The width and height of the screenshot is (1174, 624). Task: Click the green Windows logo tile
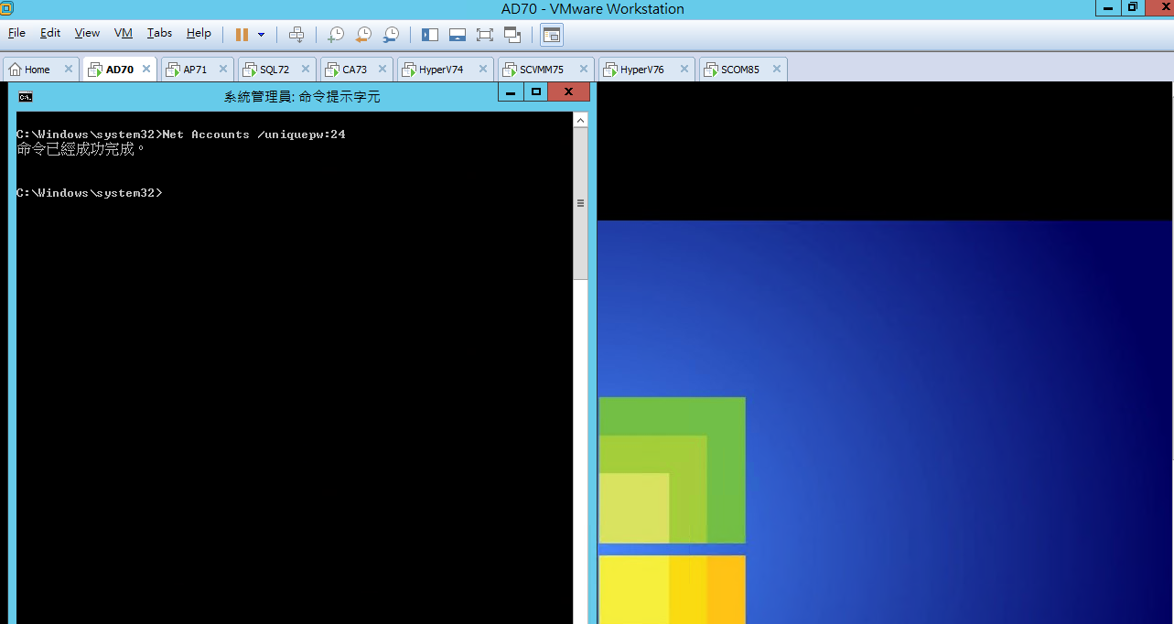click(x=673, y=470)
